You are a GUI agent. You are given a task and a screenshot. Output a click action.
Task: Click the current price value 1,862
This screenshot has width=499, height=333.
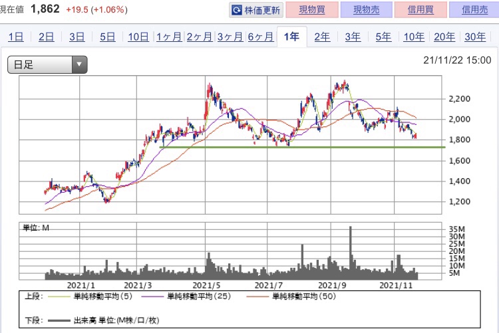[x=45, y=9]
